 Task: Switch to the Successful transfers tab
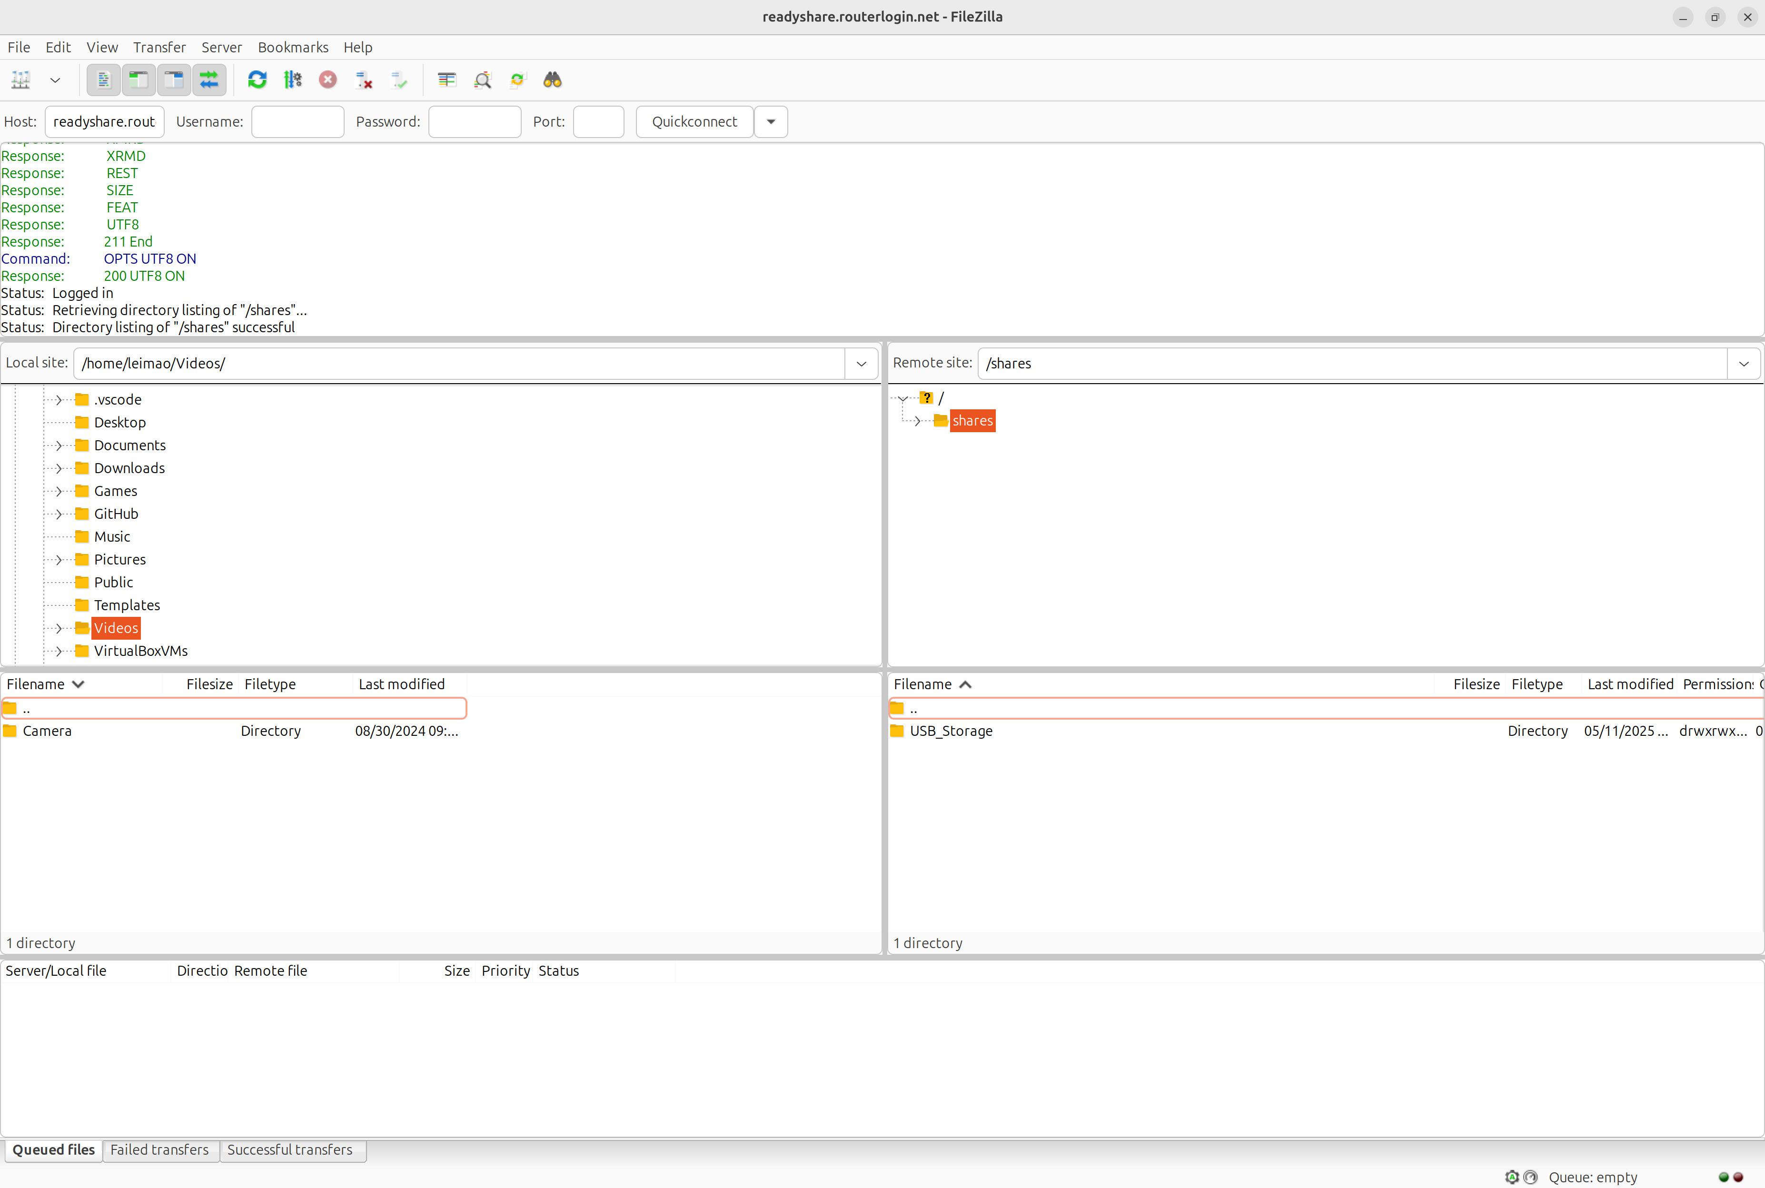tap(290, 1150)
